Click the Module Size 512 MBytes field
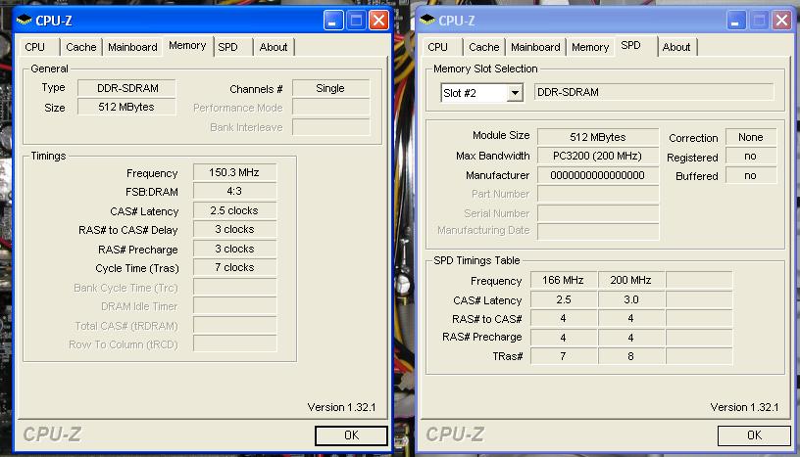 (598, 137)
